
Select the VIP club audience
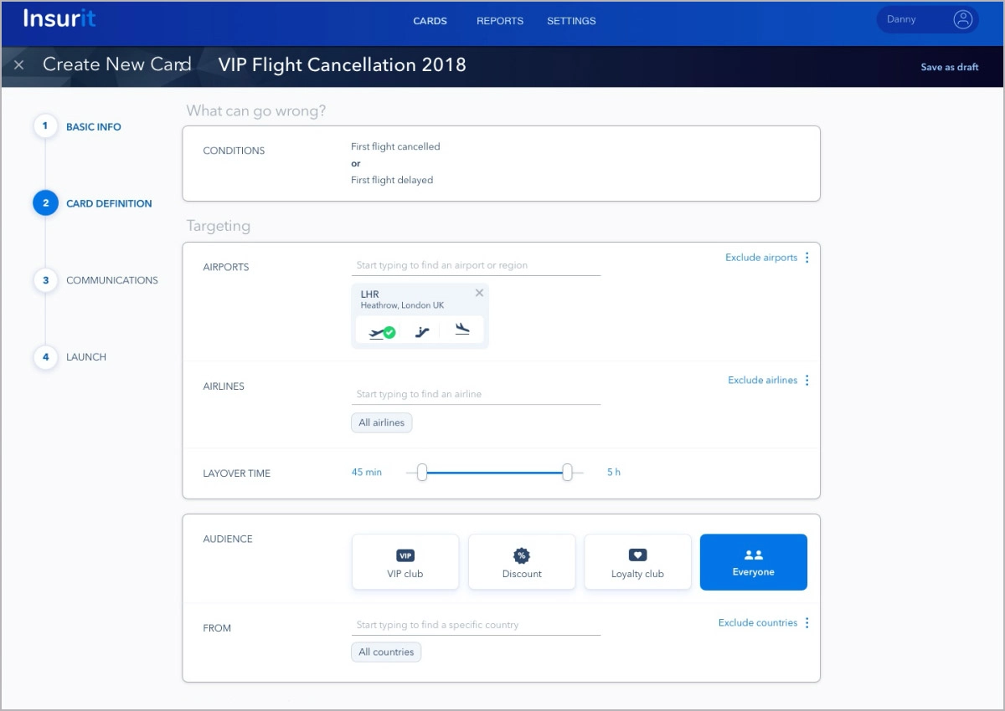pos(405,562)
